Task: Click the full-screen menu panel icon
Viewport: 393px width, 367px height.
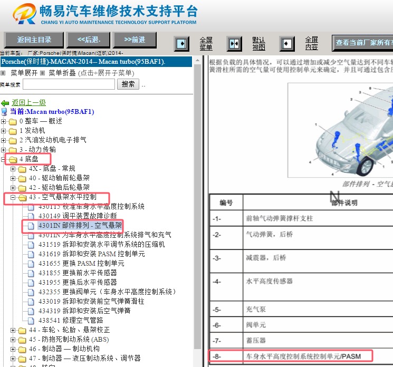Action: point(181,44)
